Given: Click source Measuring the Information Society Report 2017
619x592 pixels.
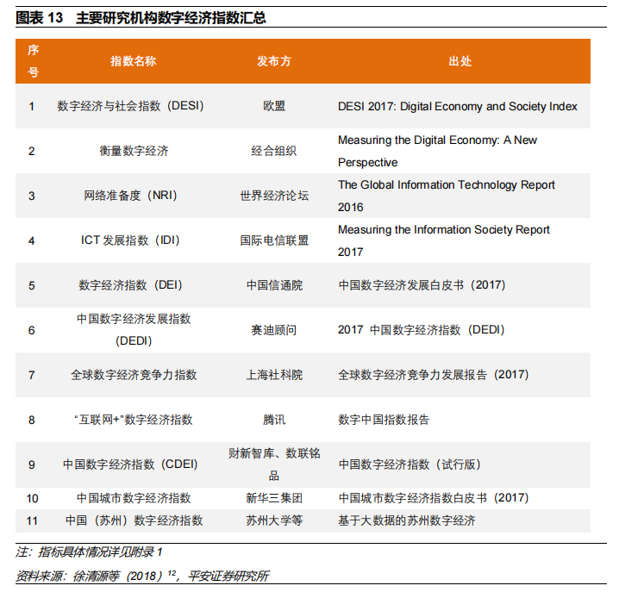Looking at the screenshot, I should tap(444, 240).
